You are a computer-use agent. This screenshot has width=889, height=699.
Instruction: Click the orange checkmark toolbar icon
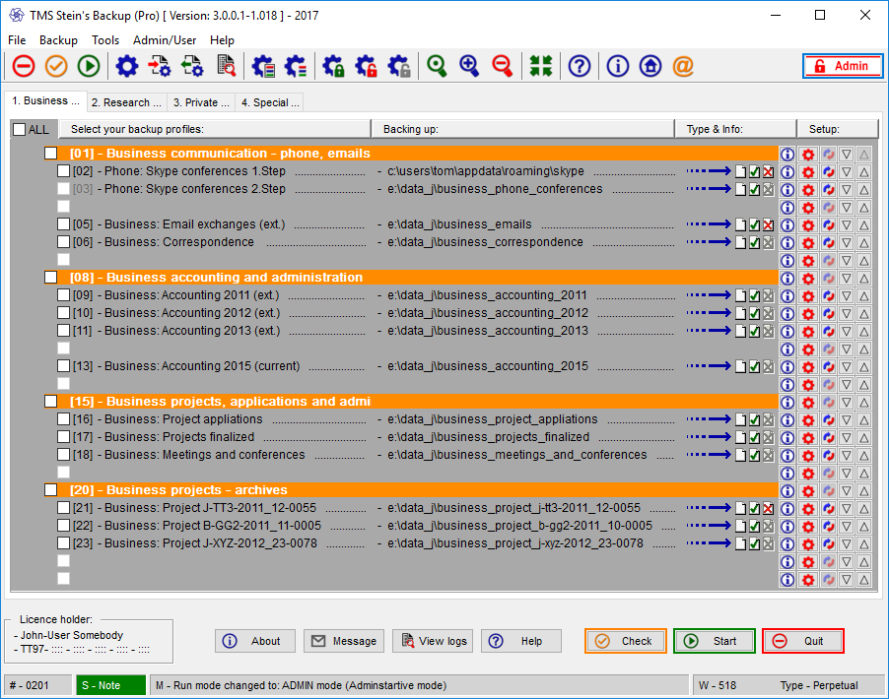(x=56, y=66)
